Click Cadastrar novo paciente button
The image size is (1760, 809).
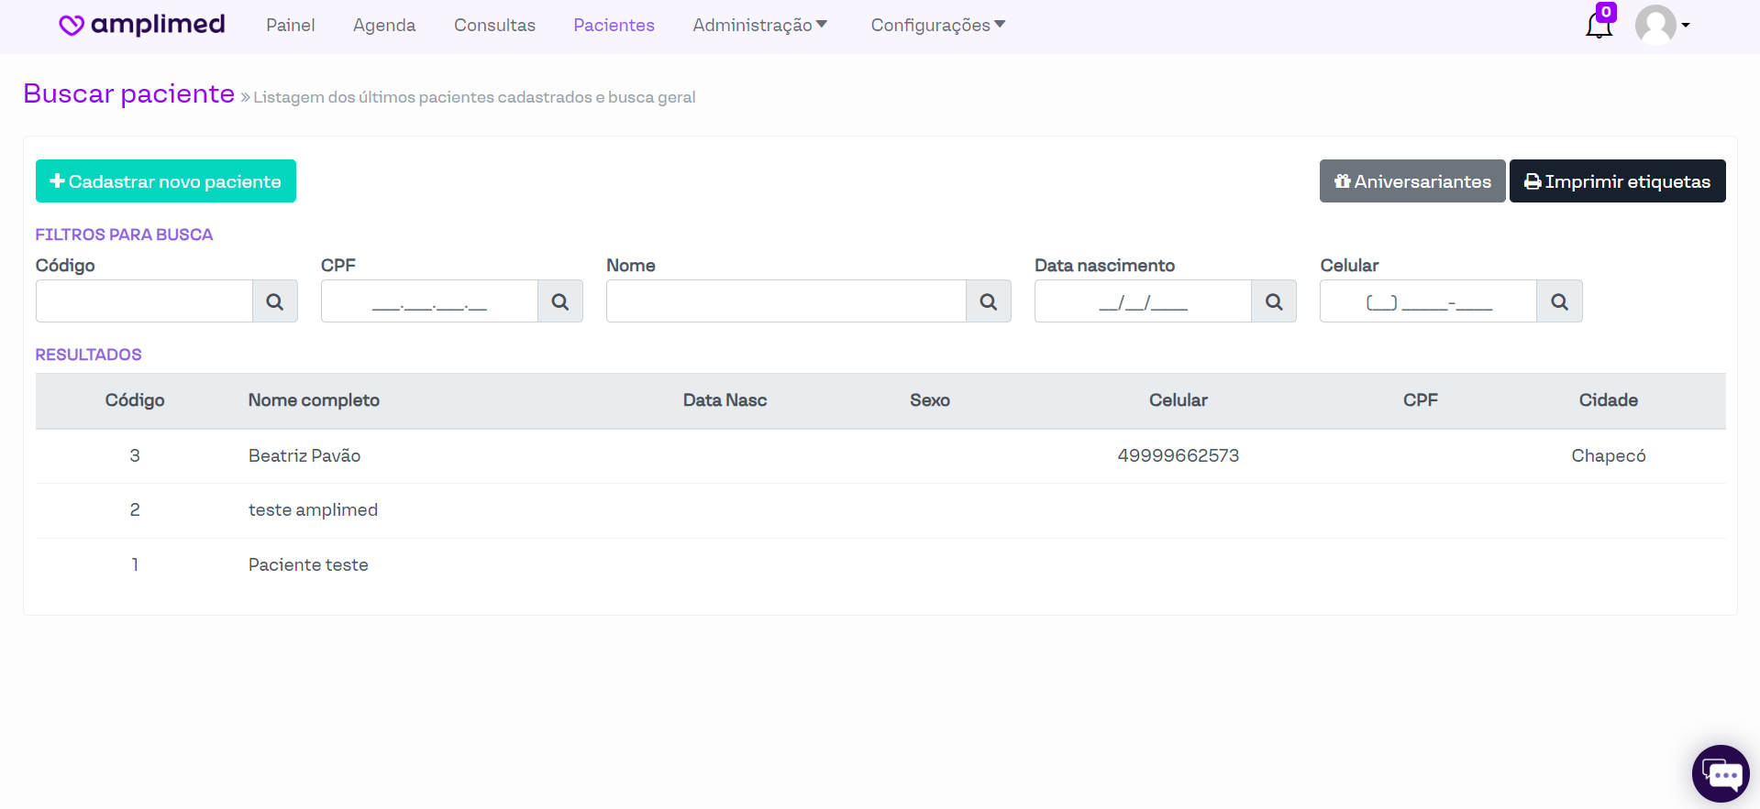point(166,181)
